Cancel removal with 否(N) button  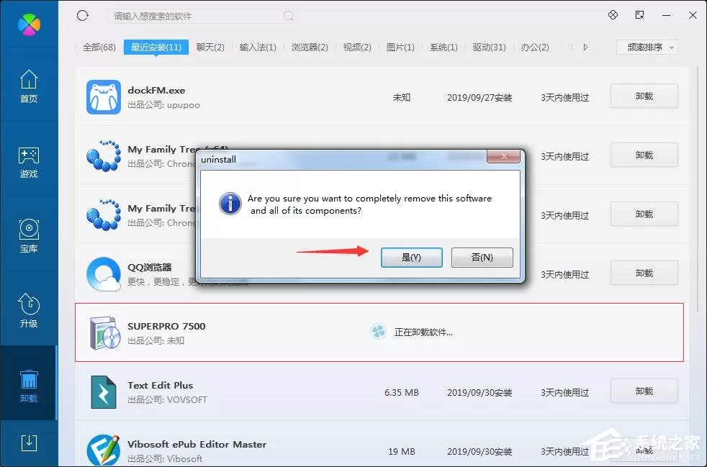[482, 258]
